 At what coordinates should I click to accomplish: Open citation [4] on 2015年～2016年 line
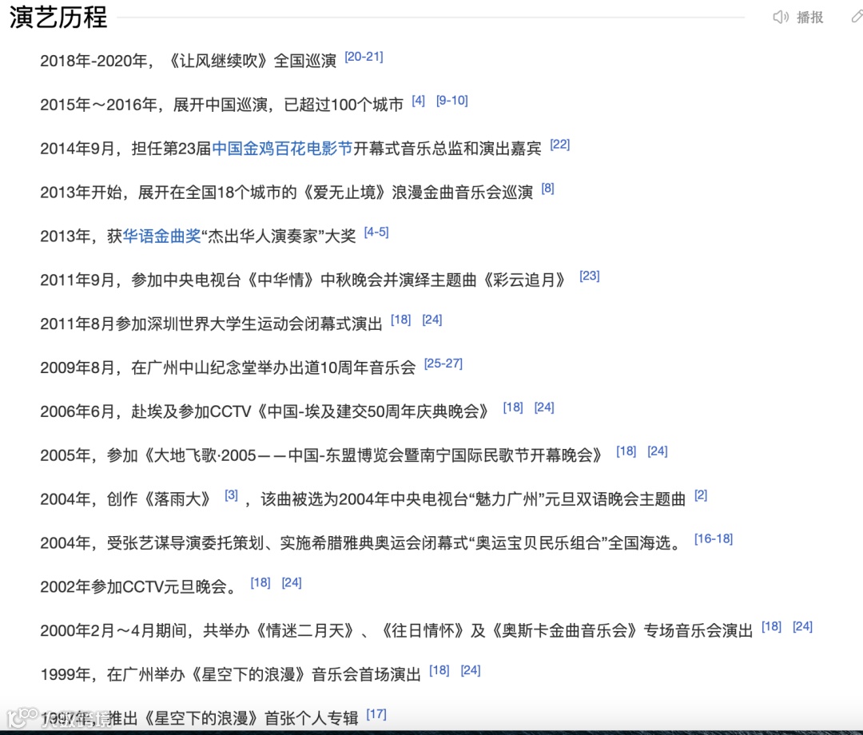tap(418, 101)
